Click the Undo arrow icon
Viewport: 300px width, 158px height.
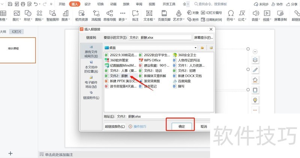36,4
